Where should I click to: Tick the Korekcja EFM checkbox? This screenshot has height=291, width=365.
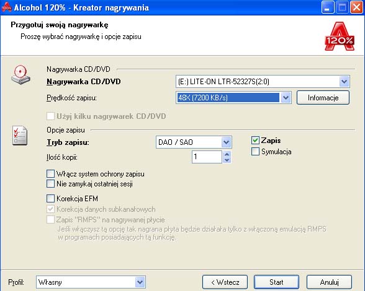(x=50, y=199)
